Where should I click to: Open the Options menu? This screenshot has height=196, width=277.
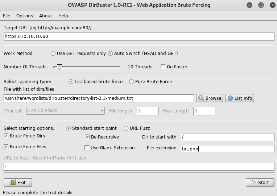[25, 16]
